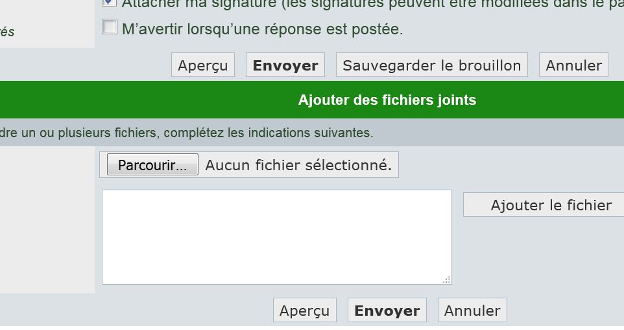Enable 'M'avertir lorsqu'une réponse est postée' checkbox
The image size is (624, 330).
click(x=110, y=27)
